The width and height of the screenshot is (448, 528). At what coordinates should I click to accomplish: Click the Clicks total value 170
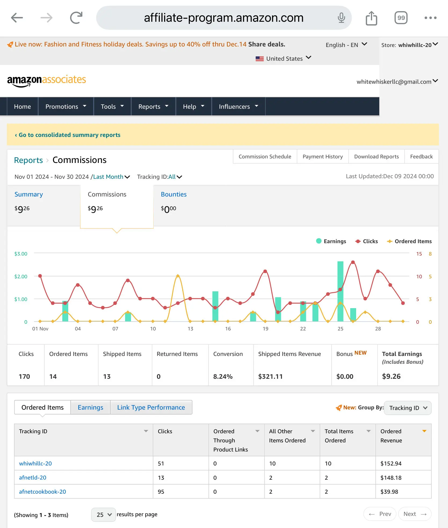(x=24, y=376)
